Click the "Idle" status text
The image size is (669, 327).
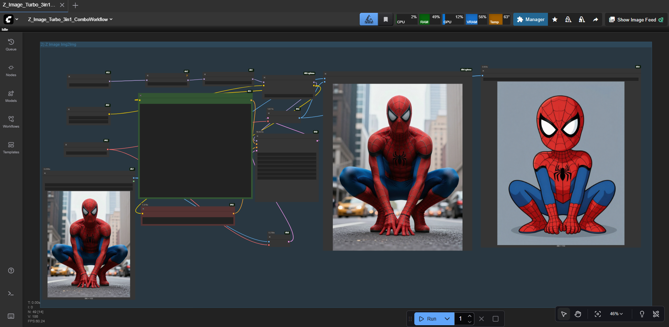(5, 30)
